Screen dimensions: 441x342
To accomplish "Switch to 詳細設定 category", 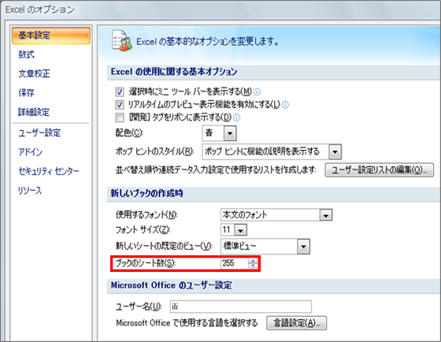I will pos(34,112).
